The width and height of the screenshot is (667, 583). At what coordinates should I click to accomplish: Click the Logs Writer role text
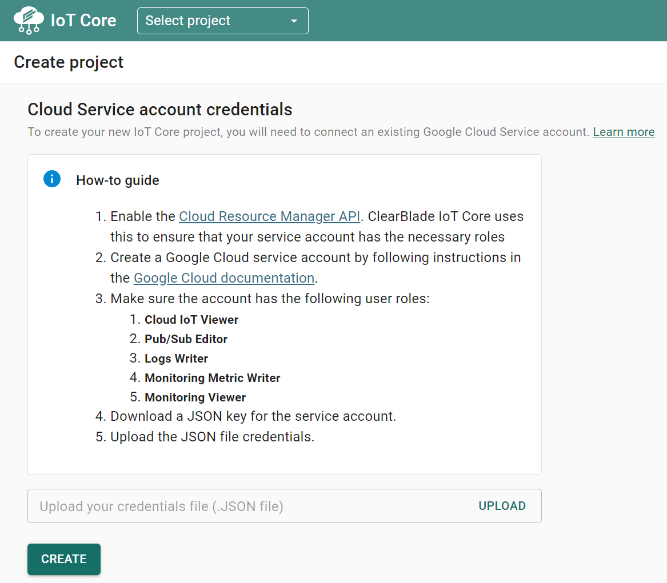tap(176, 359)
